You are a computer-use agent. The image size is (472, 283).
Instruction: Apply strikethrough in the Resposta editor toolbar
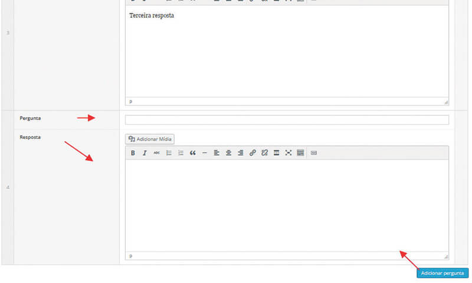156,153
